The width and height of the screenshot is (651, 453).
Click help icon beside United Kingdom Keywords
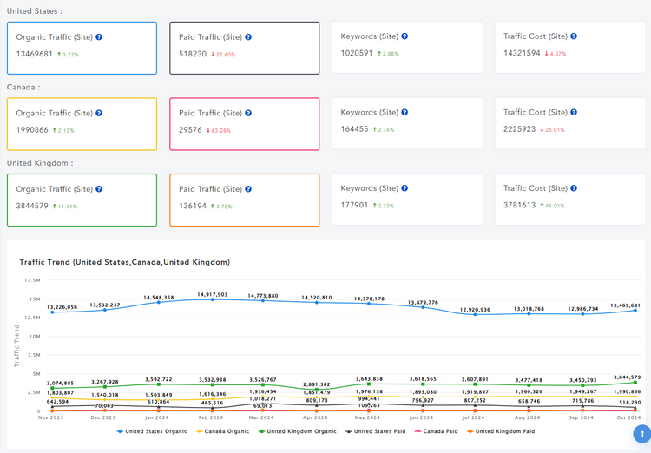click(404, 188)
